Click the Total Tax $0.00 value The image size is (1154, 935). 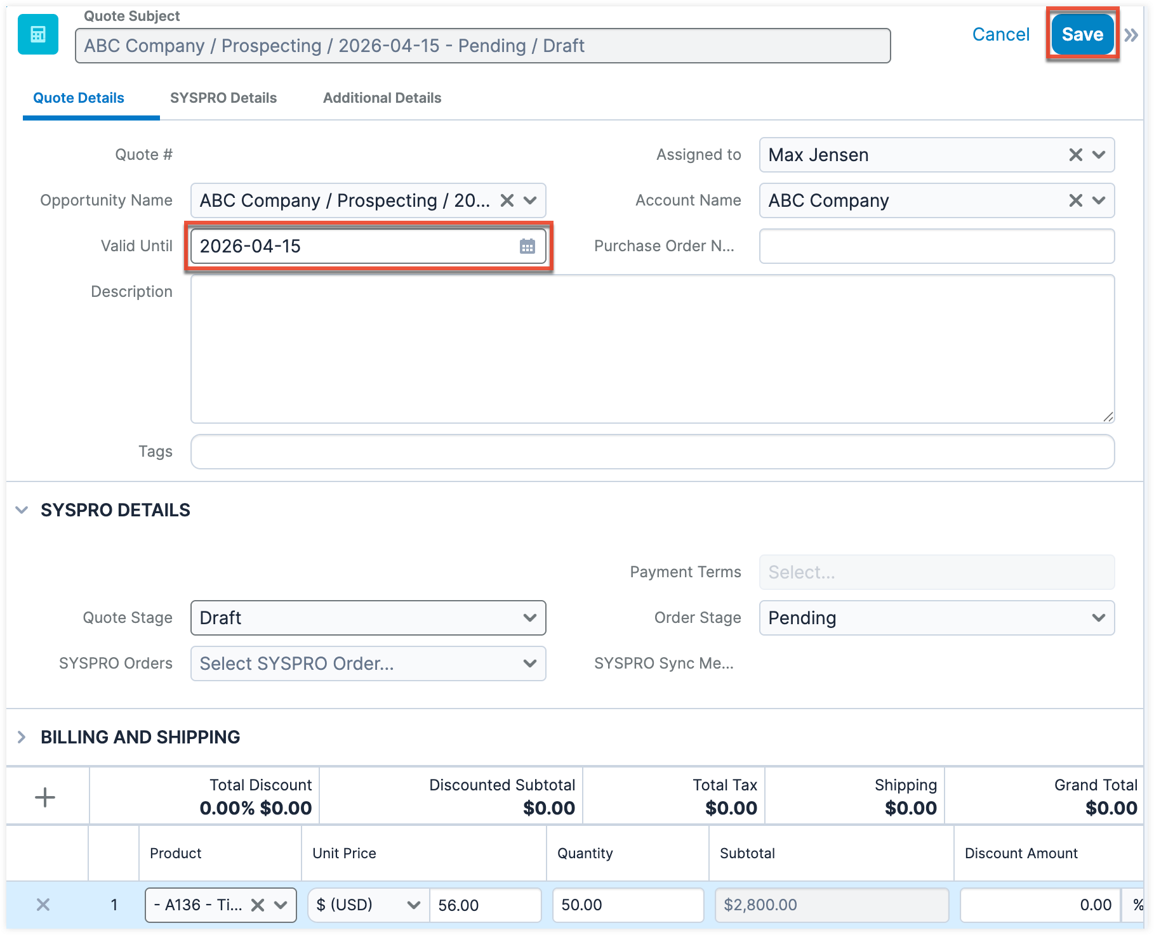[x=731, y=808]
